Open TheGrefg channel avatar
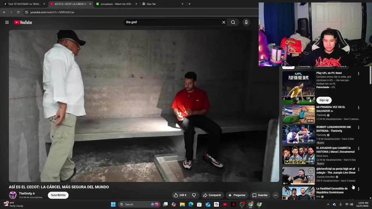This screenshot has width=372, height=209. pyautogui.click(x=13, y=195)
